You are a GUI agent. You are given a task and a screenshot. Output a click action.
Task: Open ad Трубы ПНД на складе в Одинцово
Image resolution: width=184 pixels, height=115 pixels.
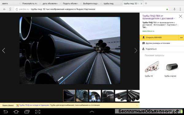(x=34, y=105)
